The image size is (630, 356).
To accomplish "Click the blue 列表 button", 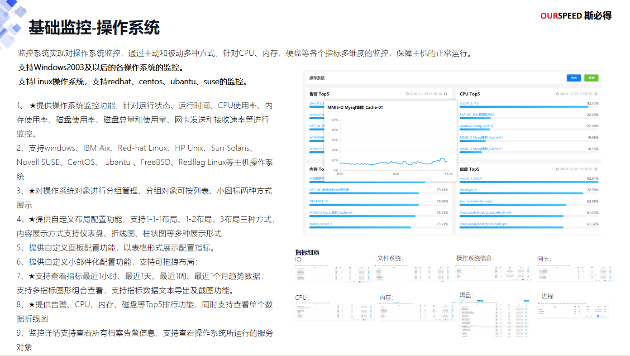I will (x=573, y=78).
